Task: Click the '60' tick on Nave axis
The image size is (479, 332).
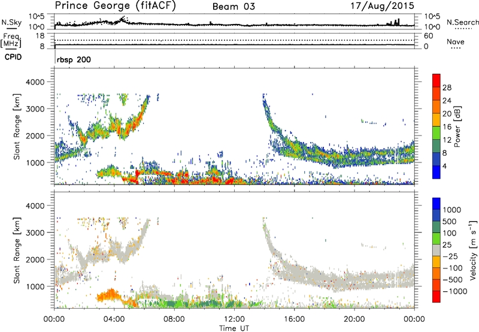Action: [428, 36]
